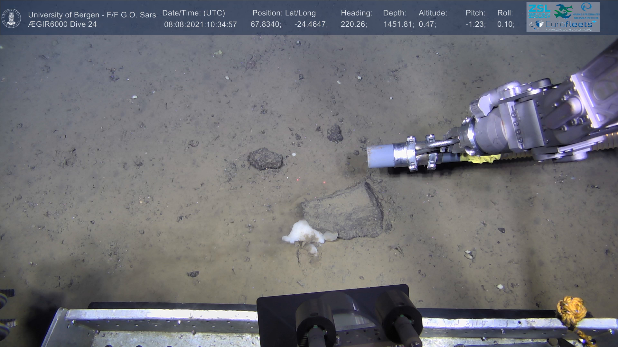
Task: Click the green-blue twin fish logo
Action: click(563, 11)
